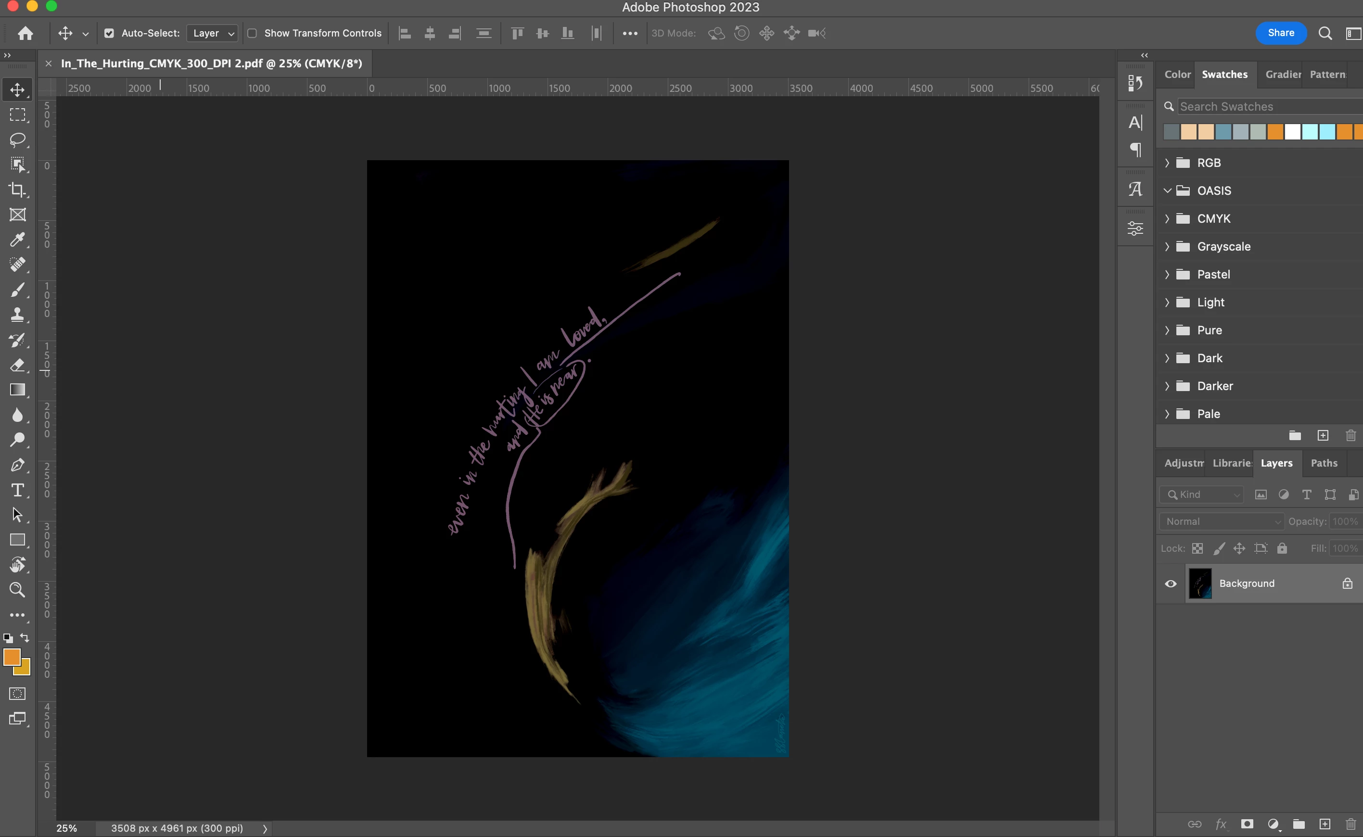Screen dimensions: 1363x837
Task: Switch to the Color tab
Action: (x=1177, y=74)
